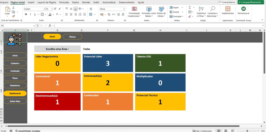Click the Format Painter brush icon
This screenshot has height=132, width=266.
14,17
